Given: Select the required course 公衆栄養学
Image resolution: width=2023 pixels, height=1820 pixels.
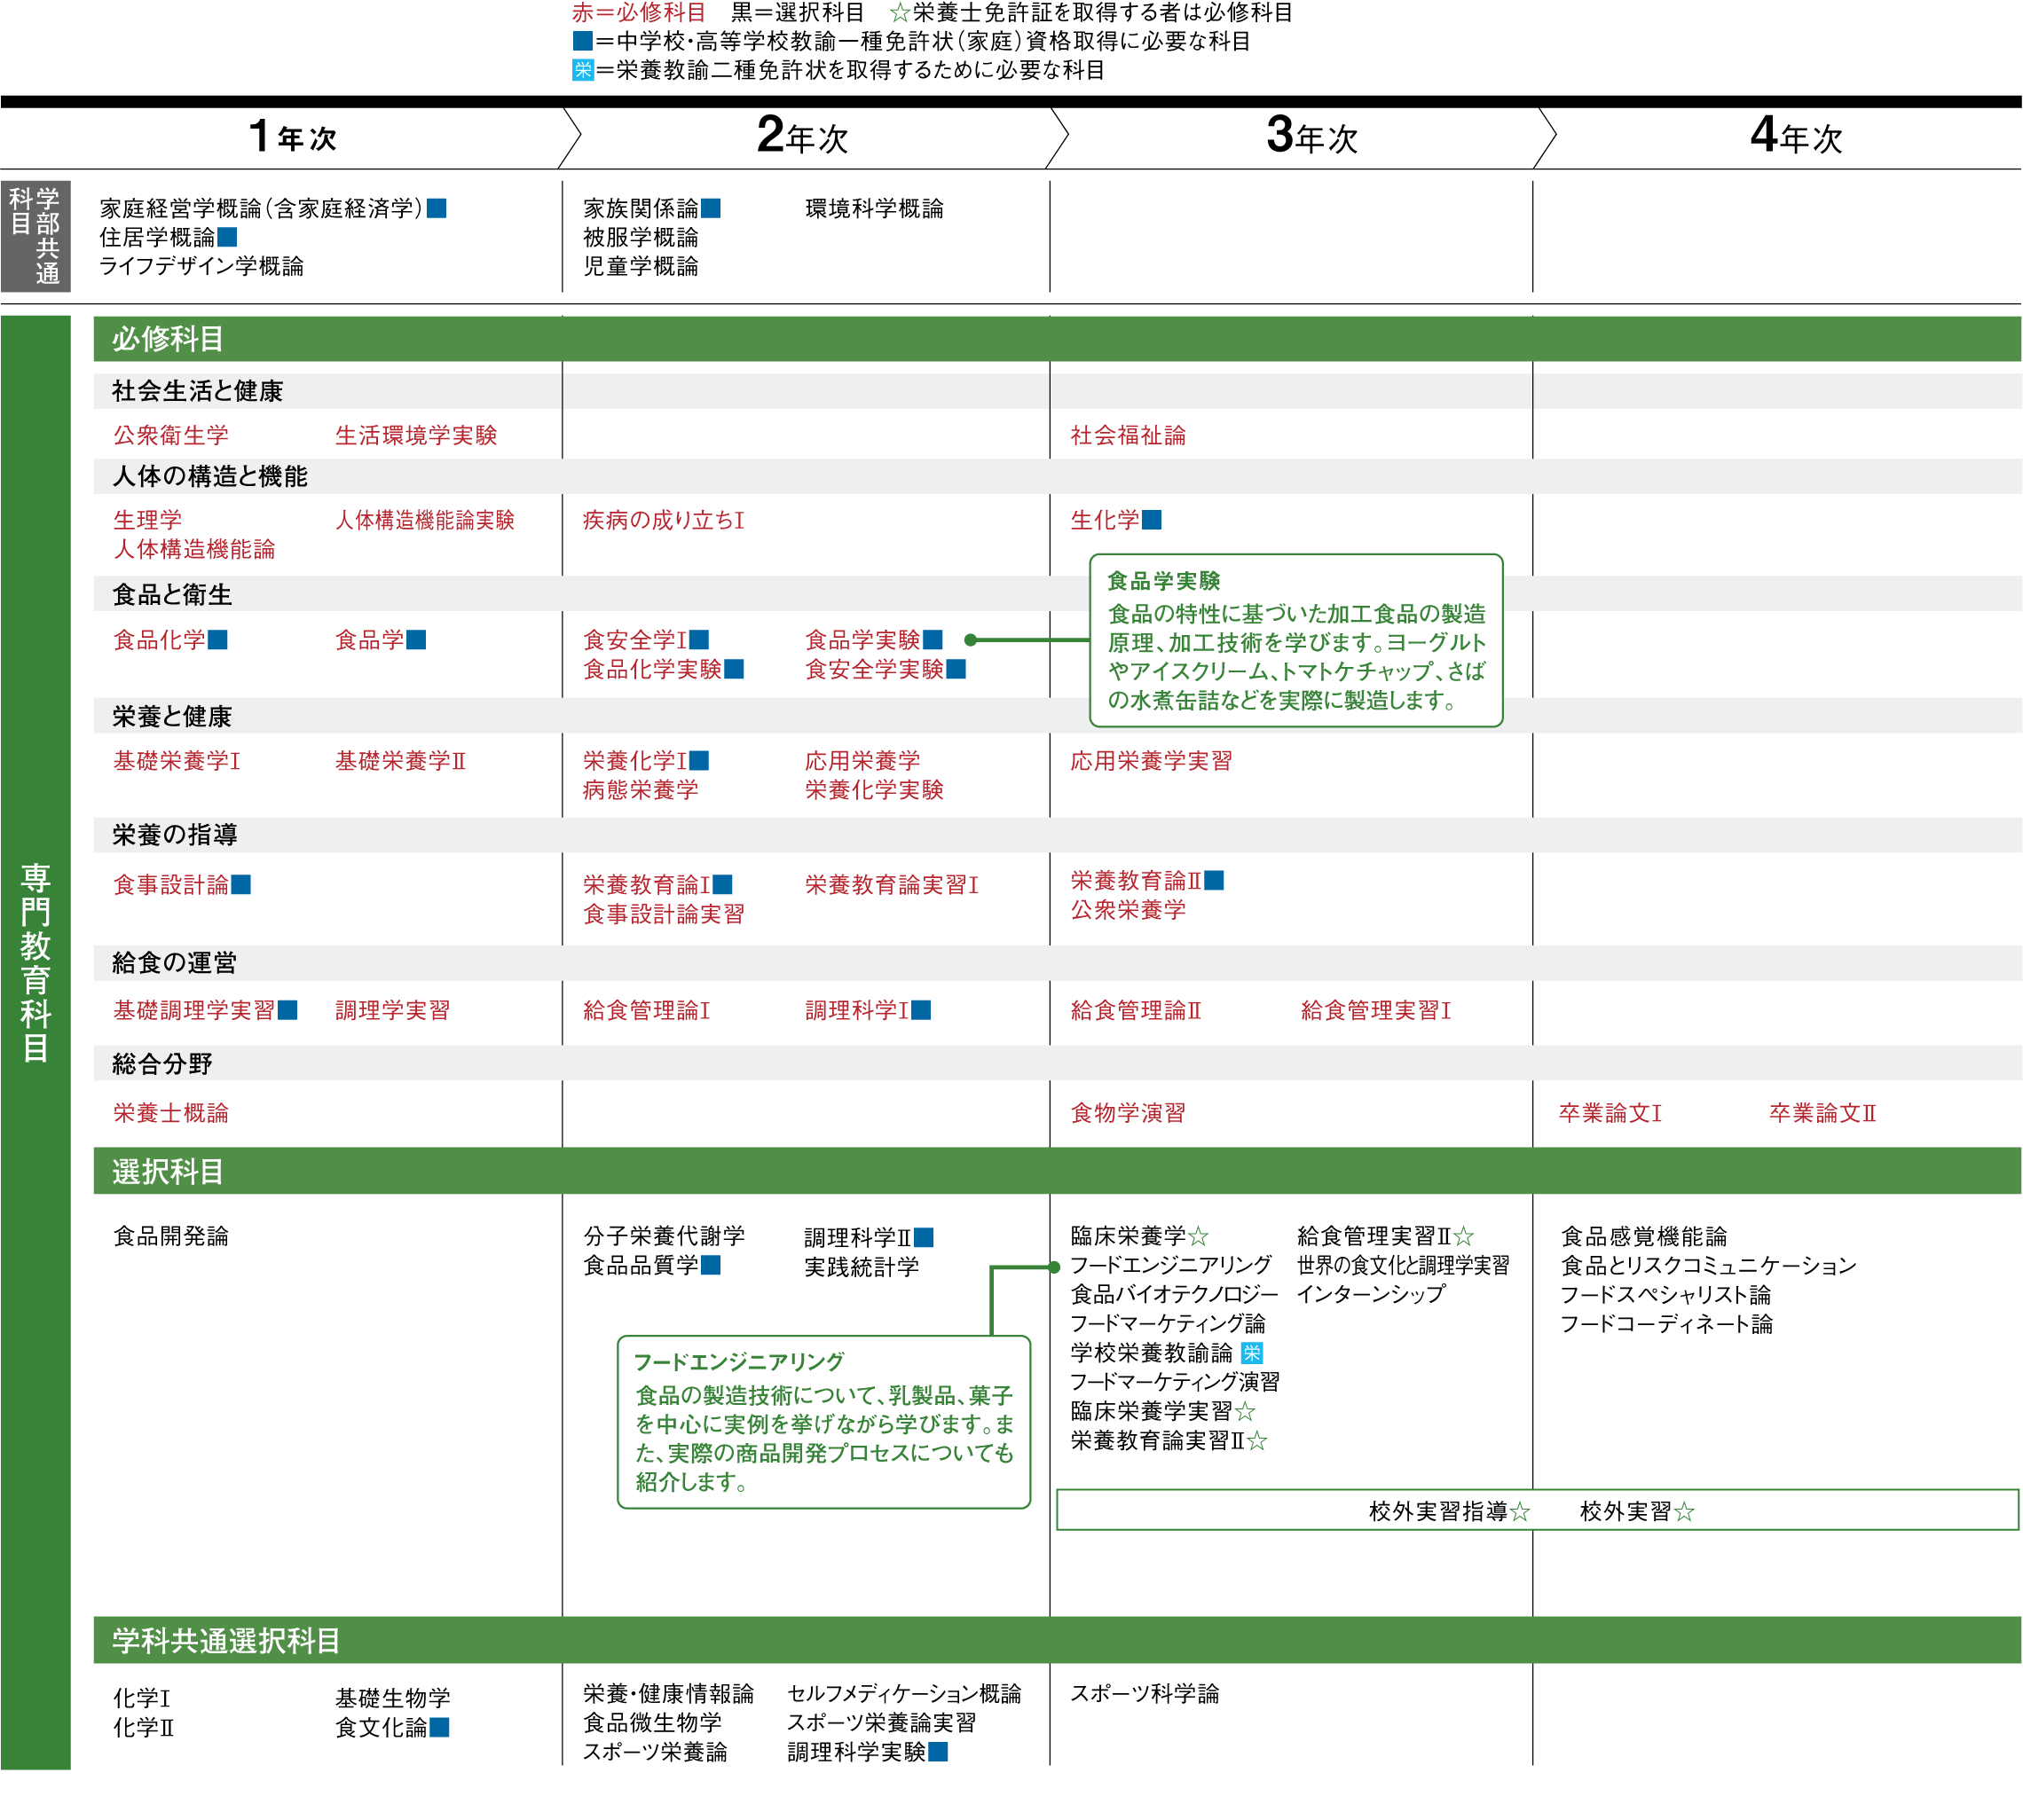Looking at the screenshot, I should pyautogui.click(x=1129, y=910).
